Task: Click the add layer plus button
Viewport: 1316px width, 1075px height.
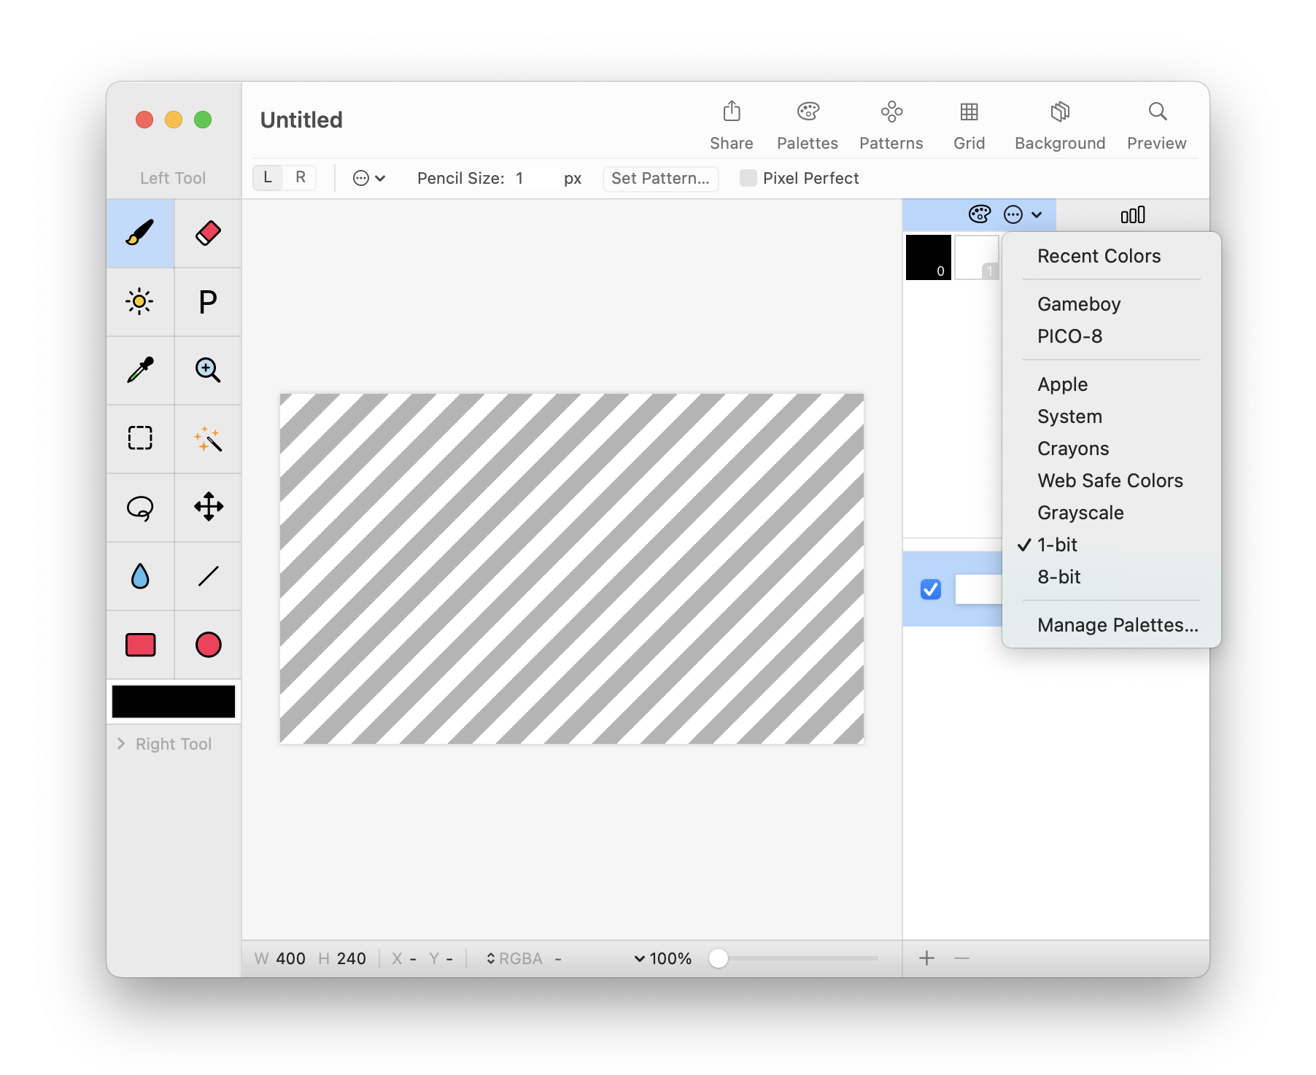Action: tap(926, 958)
